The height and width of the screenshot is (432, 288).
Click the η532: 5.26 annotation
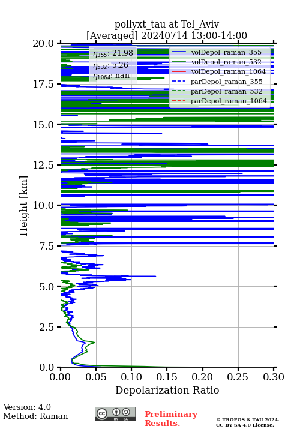click(x=111, y=65)
